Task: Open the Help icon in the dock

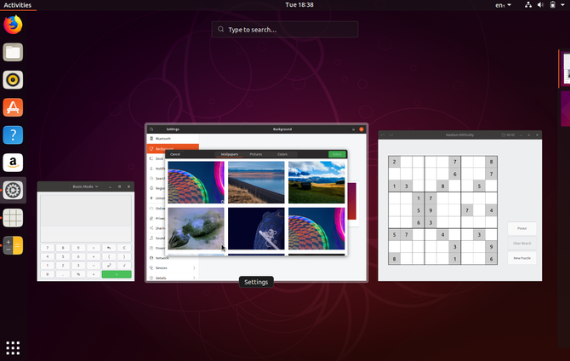Action: 13,135
